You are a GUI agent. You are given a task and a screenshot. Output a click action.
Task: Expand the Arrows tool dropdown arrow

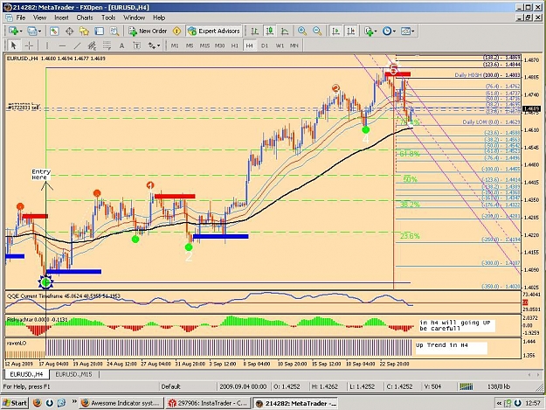click(158, 45)
